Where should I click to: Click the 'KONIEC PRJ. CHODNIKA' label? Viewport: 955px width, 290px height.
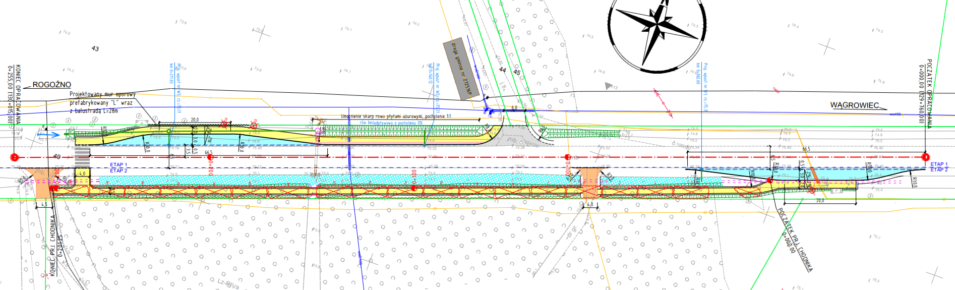52,246
